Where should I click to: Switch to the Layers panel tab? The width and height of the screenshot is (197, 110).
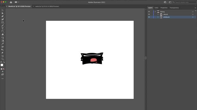coord(150,8)
